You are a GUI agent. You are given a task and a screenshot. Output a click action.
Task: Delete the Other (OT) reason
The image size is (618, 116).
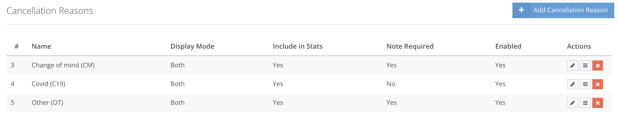click(x=598, y=103)
